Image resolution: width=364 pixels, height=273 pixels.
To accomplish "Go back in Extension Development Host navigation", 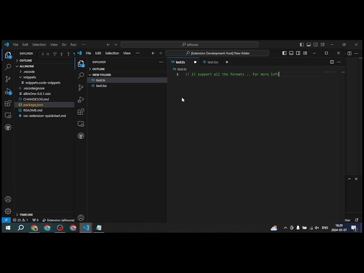I will pyautogui.click(x=153, y=53).
